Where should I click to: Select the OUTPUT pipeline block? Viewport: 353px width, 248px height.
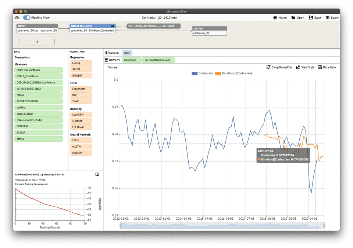209,31
